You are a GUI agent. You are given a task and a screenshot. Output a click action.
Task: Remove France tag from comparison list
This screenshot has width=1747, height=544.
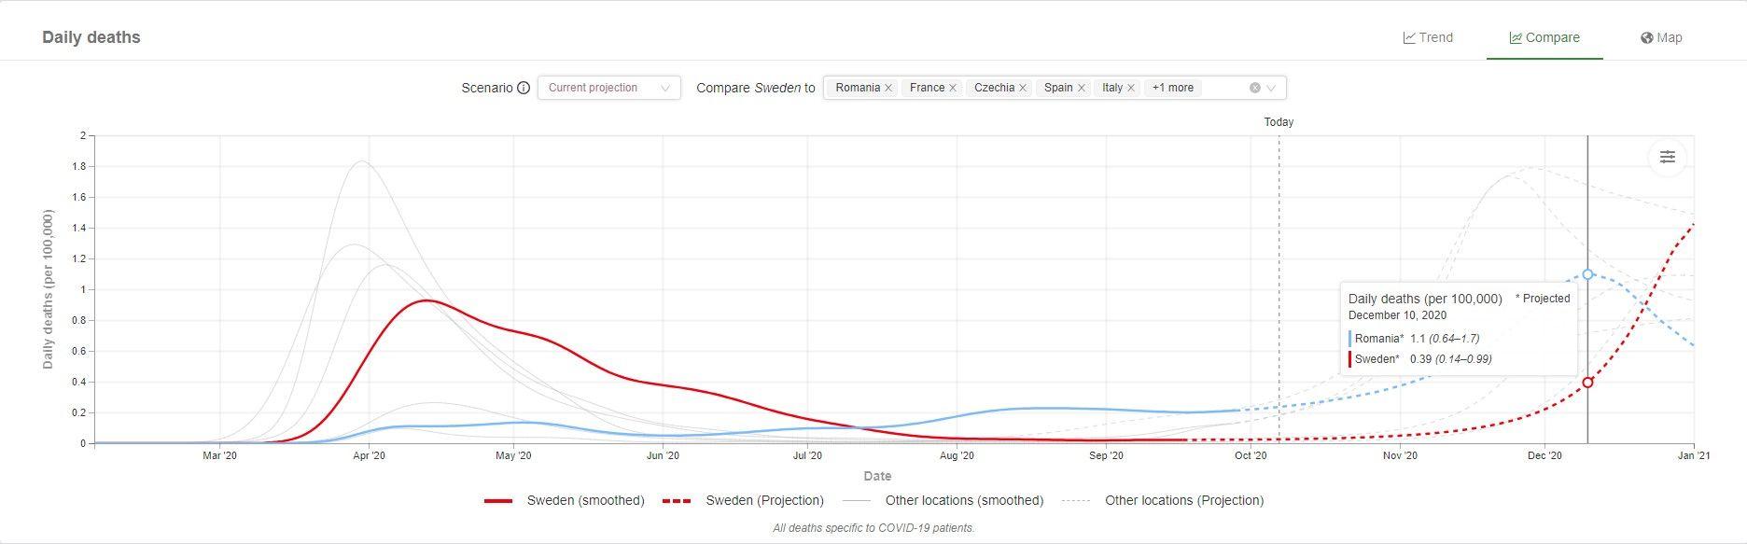pyautogui.click(x=953, y=88)
